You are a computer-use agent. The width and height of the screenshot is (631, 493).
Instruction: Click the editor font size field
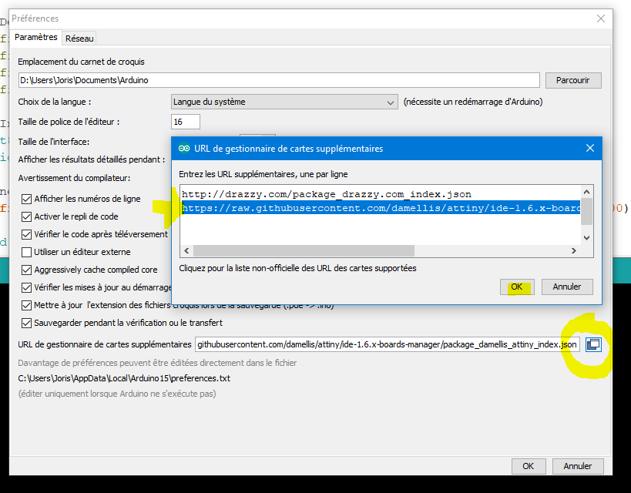click(186, 122)
